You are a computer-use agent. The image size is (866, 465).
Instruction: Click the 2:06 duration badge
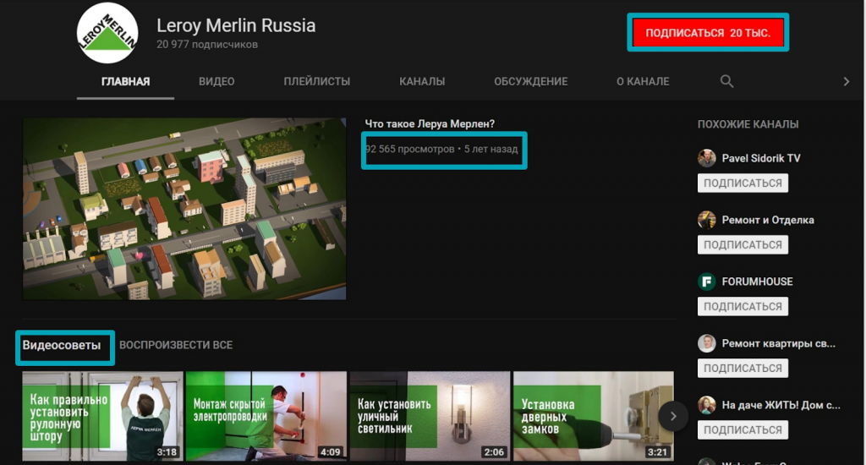(494, 452)
